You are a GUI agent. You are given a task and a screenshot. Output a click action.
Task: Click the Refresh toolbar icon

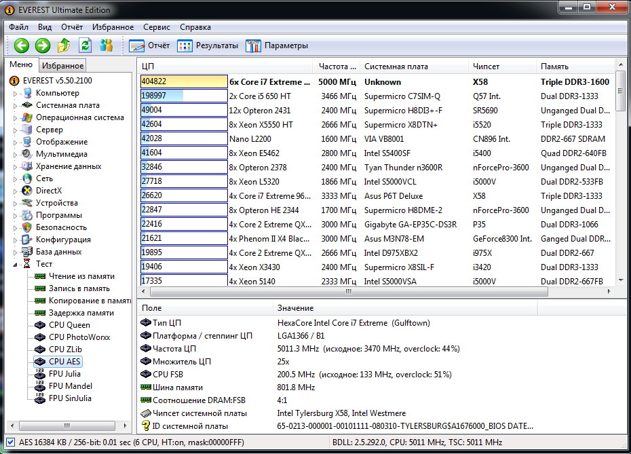click(85, 45)
